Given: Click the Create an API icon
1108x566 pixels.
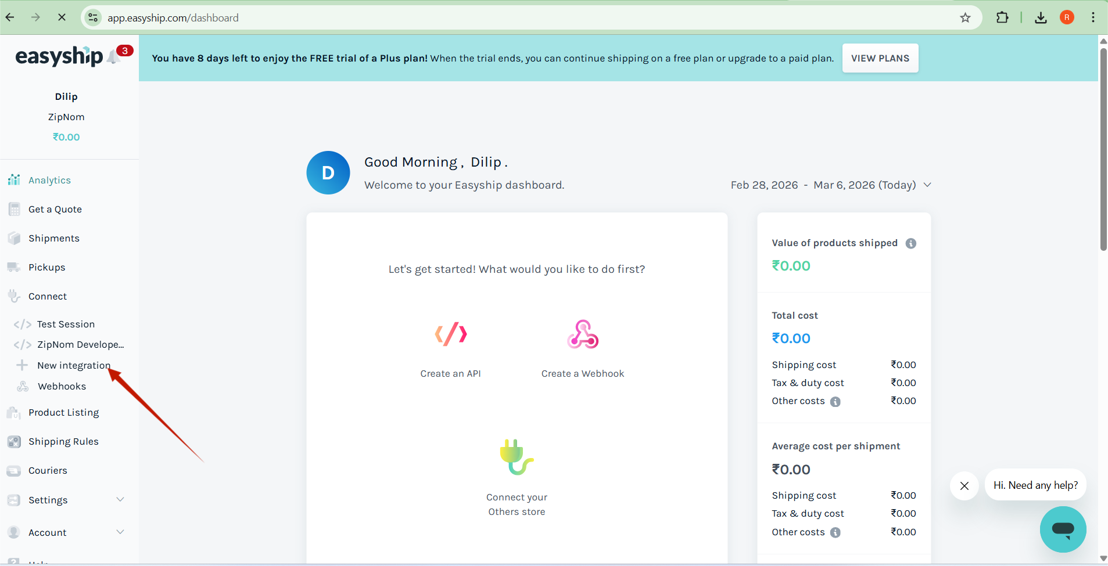Looking at the screenshot, I should coord(451,334).
